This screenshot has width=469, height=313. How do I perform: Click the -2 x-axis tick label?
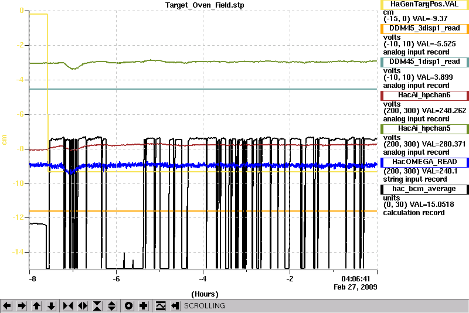(x=290, y=279)
